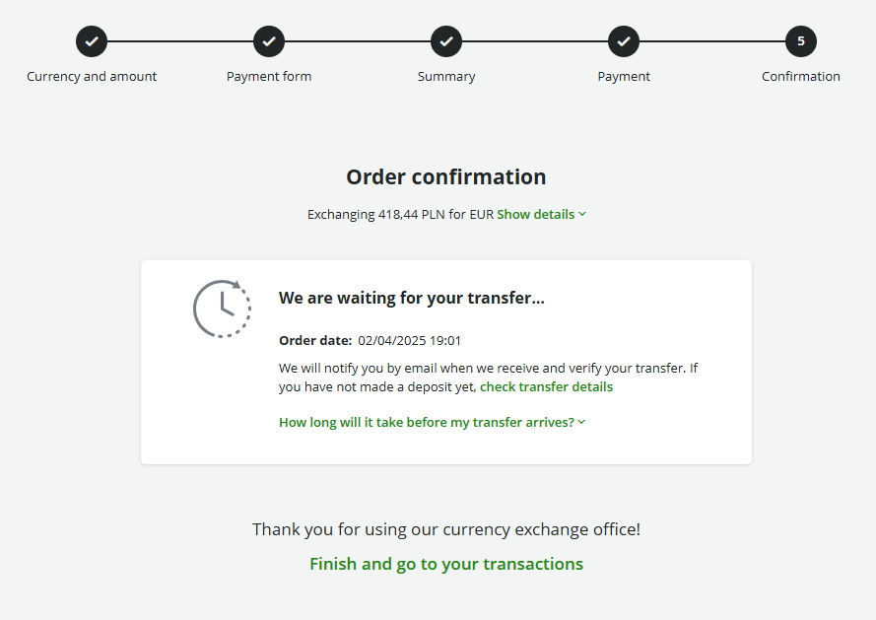
Task: Click the 'Payment' step label
Action: tap(624, 76)
